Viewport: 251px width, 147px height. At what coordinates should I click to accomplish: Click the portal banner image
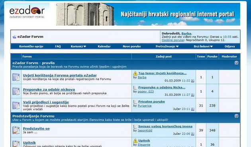coord(148,14)
